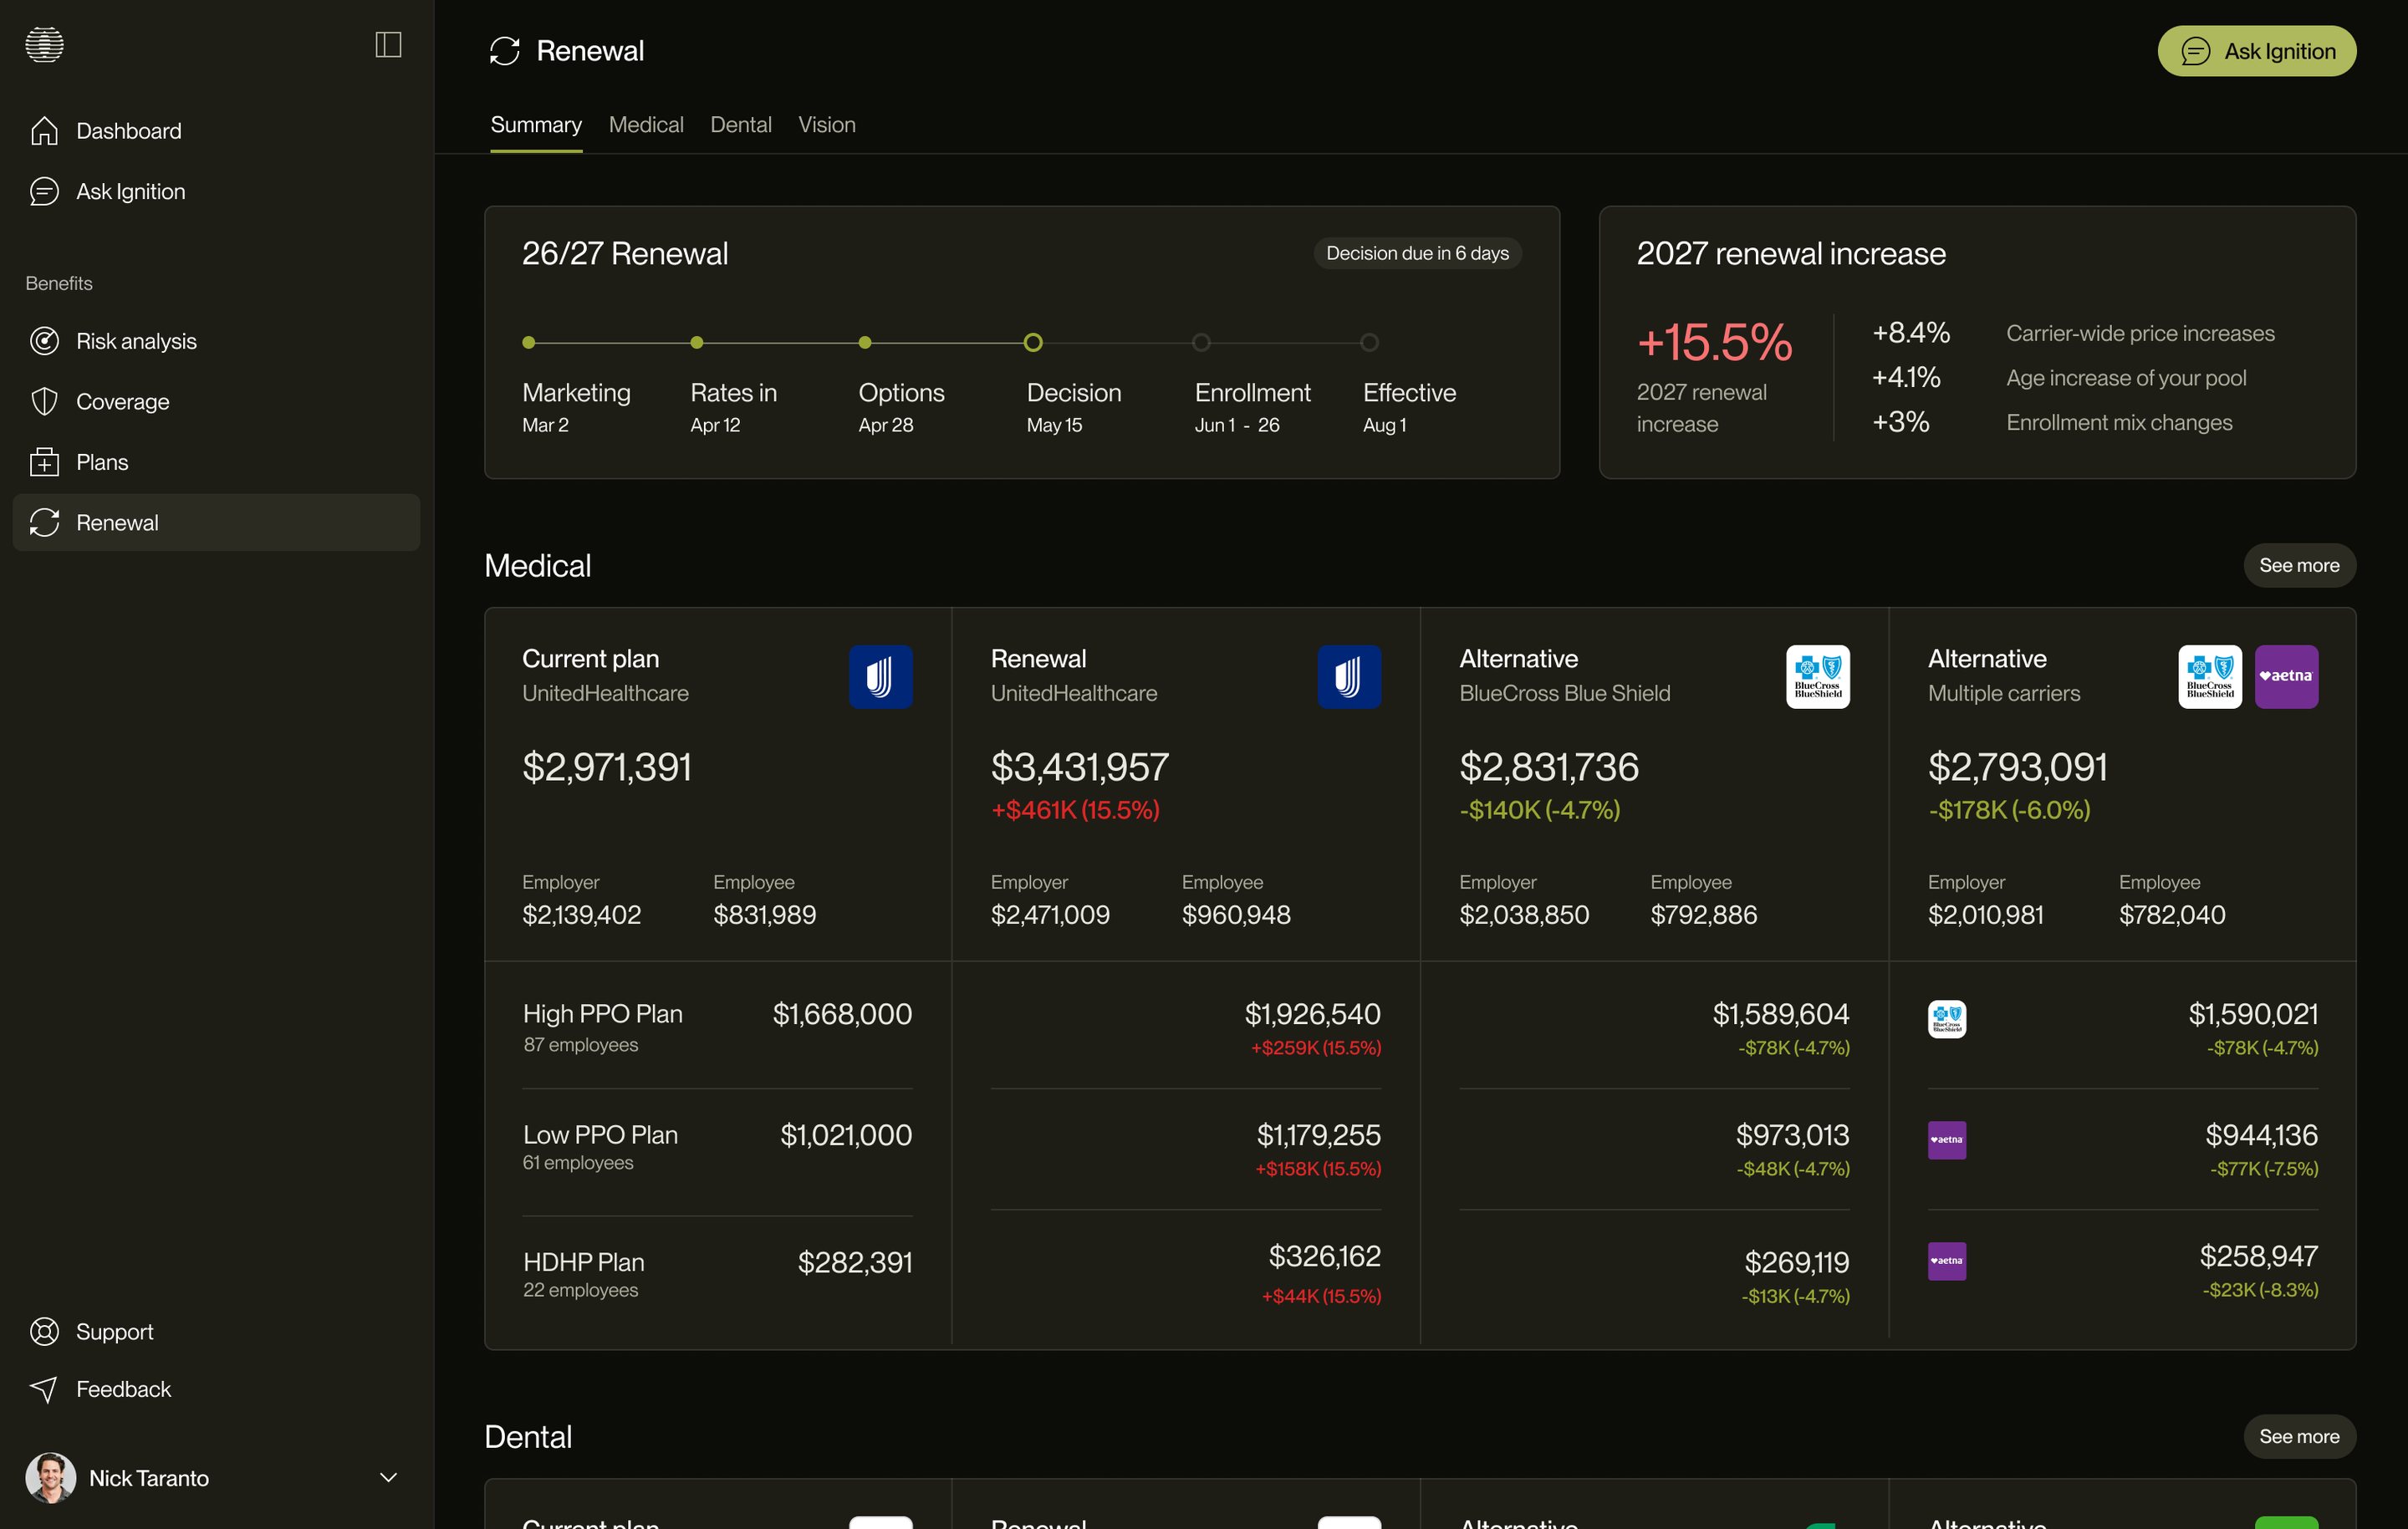Go to Coverage section
This screenshot has height=1529, width=2408.
(x=216, y=401)
